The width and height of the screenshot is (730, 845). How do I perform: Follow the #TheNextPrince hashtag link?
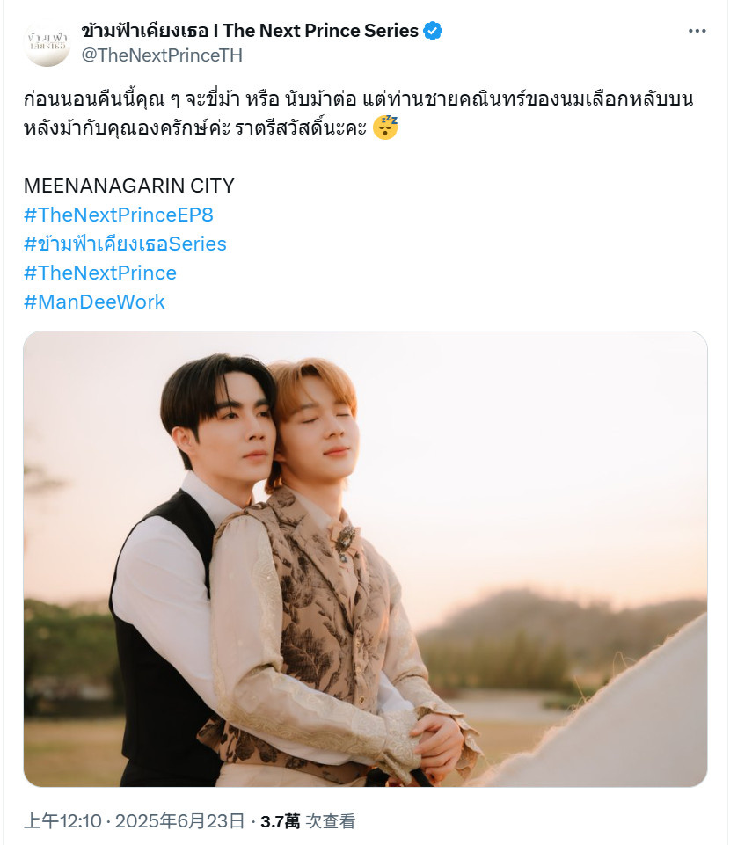point(100,273)
